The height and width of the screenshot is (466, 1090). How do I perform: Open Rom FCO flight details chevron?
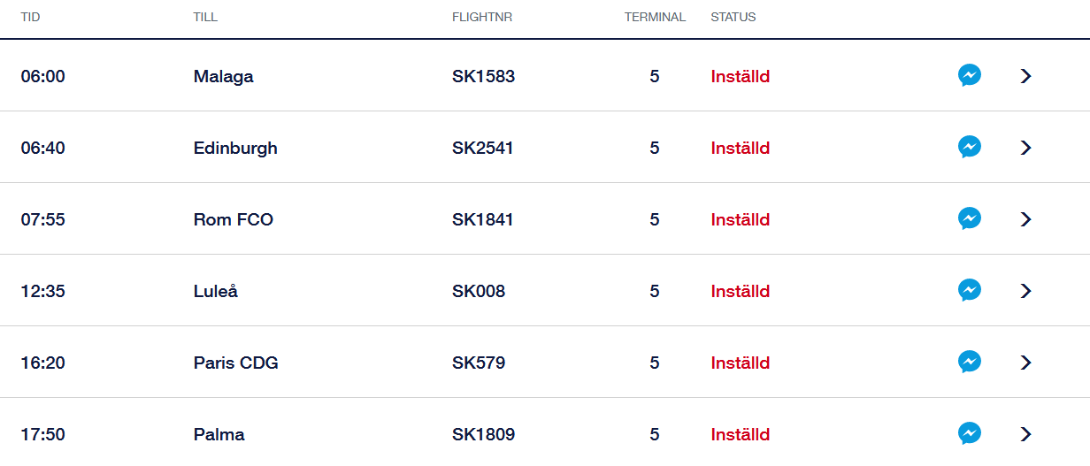[1026, 219]
